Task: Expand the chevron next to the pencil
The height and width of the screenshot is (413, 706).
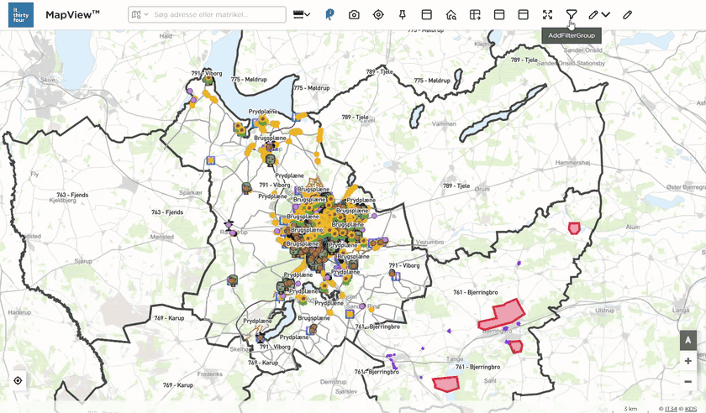Action: pyautogui.click(x=606, y=14)
